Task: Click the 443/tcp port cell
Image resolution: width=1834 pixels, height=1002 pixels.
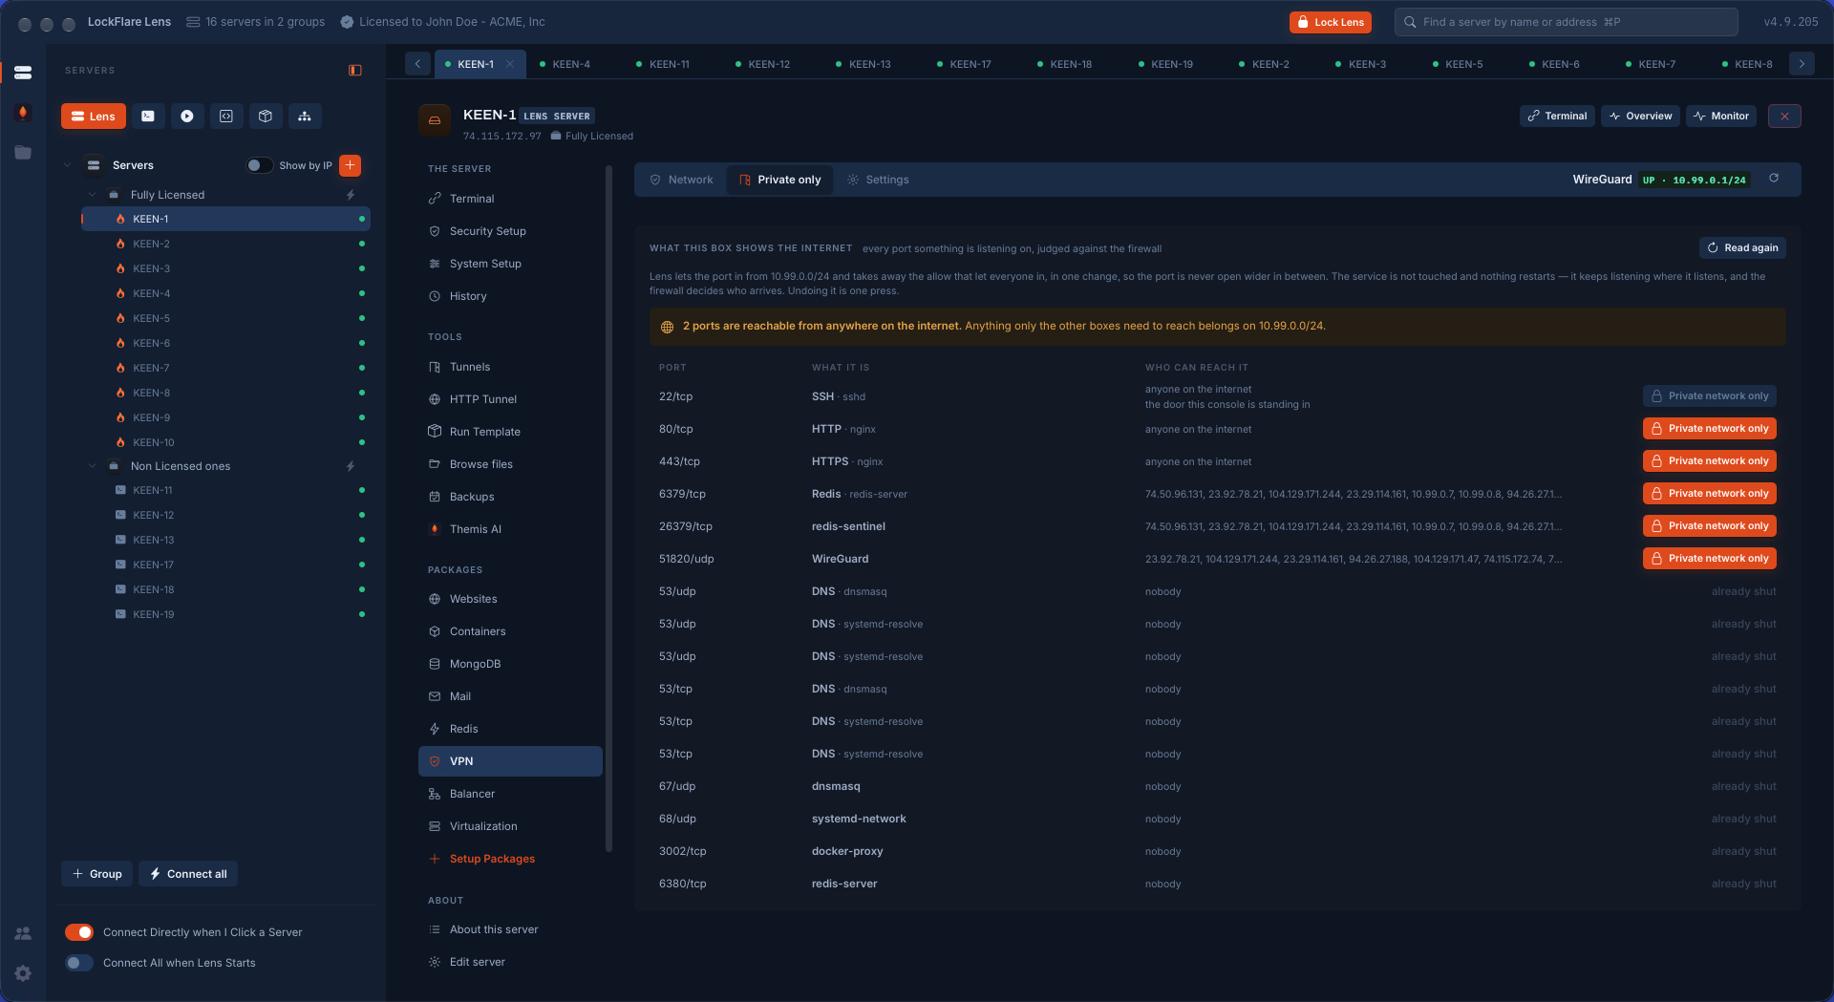Action: point(679,461)
